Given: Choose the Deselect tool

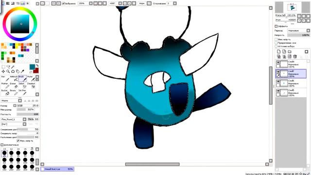Looking at the screenshot, I should click(31, 86).
